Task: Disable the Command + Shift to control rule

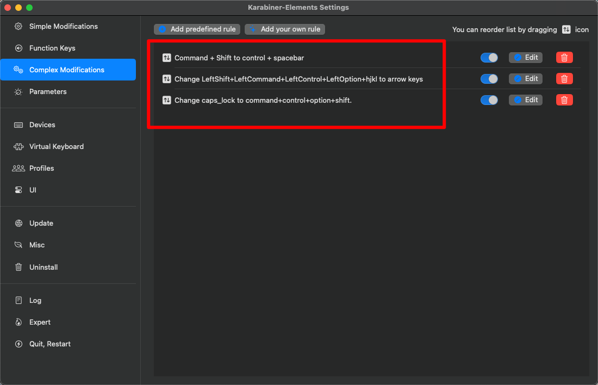Action: tap(489, 58)
